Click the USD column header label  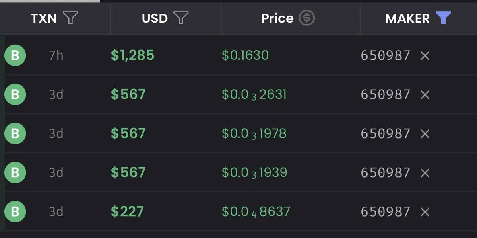pos(155,18)
